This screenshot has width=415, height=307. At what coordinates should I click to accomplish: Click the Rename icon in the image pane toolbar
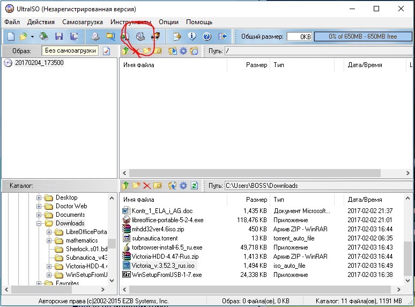pos(158,51)
